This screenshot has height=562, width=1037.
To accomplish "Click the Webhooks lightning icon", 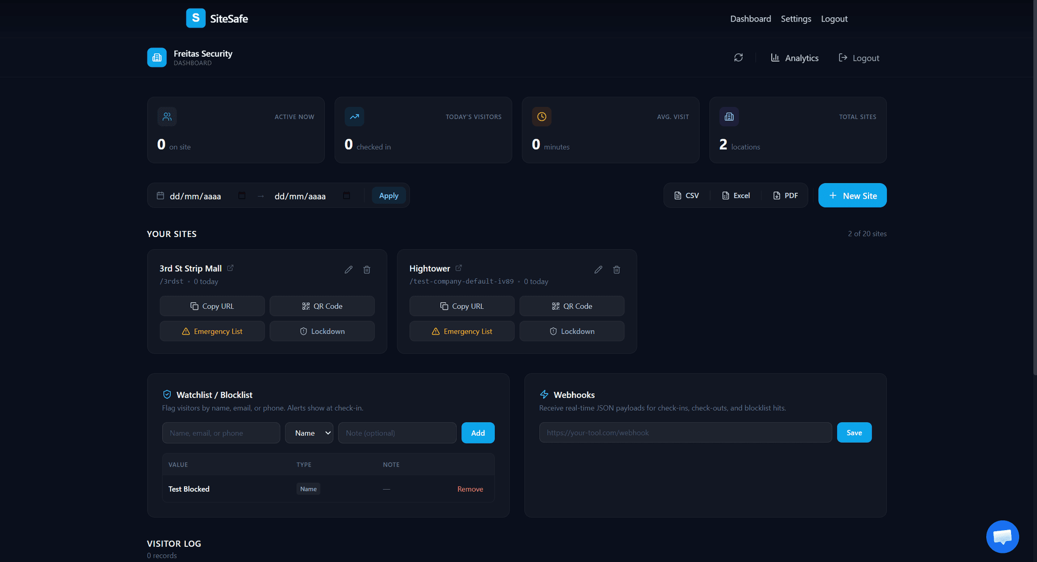I will point(544,395).
